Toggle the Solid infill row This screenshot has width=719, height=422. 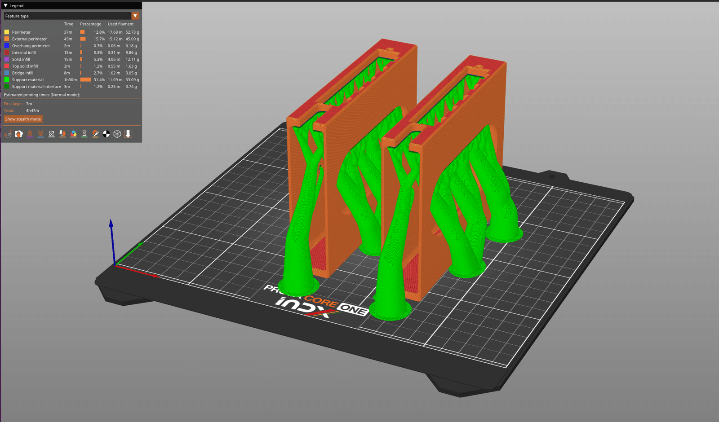point(71,59)
